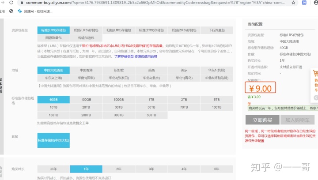Set purchase duration to 5年
This screenshot has width=318, height=180.
216,169
